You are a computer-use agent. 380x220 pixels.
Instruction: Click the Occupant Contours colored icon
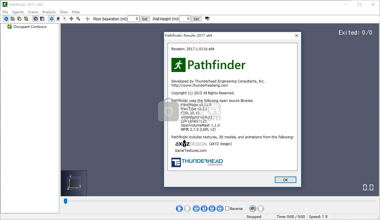click(10, 26)
